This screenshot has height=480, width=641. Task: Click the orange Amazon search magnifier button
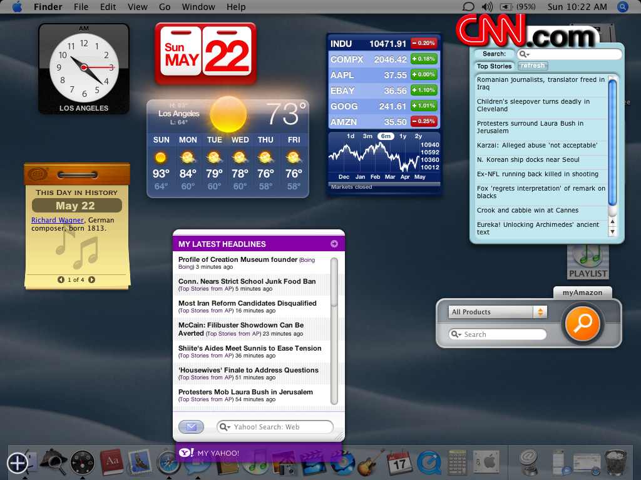pos(582,324)
